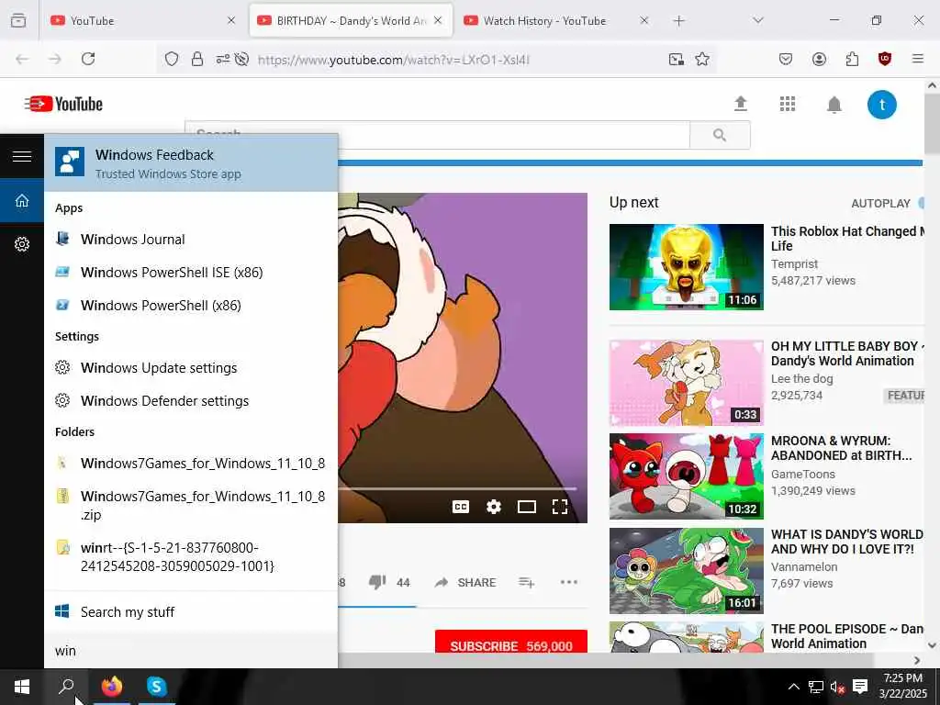
Task: Expand the list all tabs dropdown
Action: [x=758, y=20]
